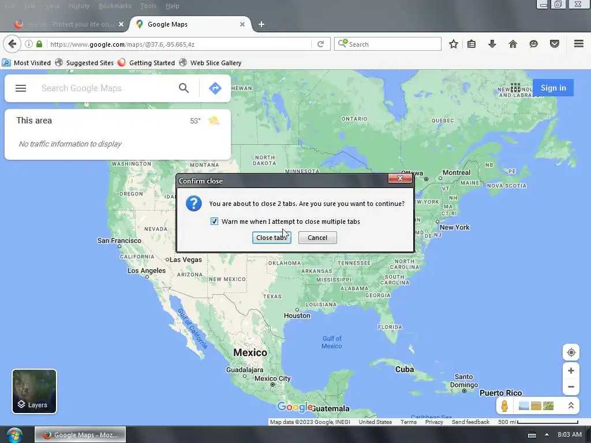Click the Firefox back arrow button
Screen dimensions: 591x443
[12, 44]
